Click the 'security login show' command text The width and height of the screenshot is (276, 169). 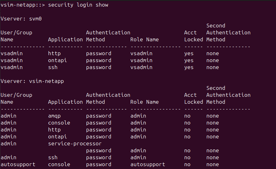78,5
